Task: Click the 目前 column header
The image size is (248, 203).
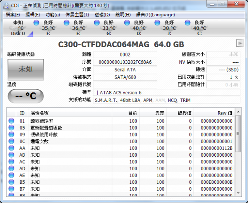Action: tap(126, 113)
